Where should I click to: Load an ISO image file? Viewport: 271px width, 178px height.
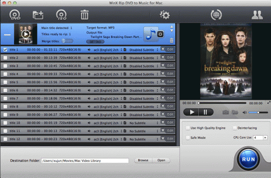pos(61,15)
